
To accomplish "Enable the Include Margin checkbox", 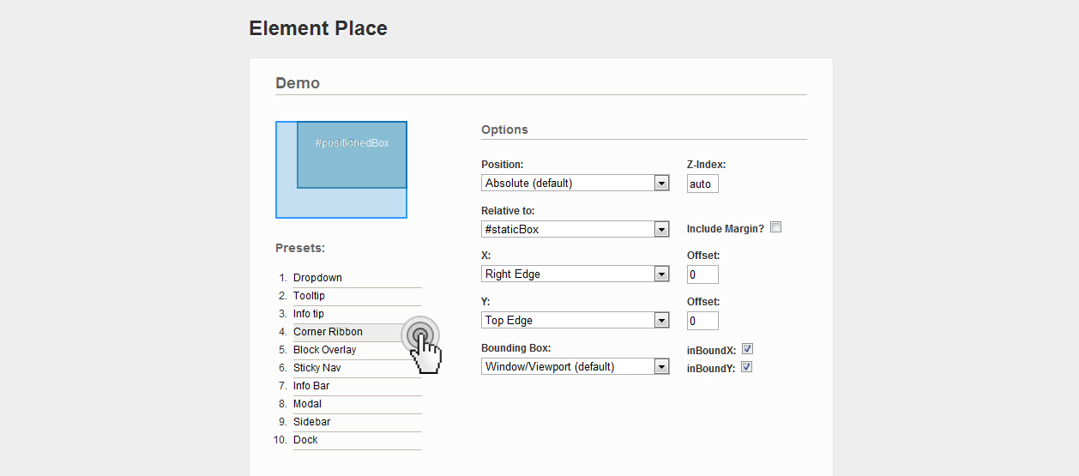I will click(775, 228).
